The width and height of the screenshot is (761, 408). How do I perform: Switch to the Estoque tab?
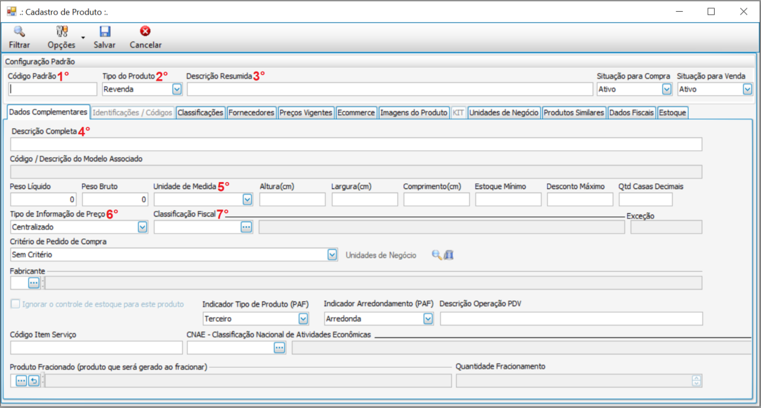672,112
